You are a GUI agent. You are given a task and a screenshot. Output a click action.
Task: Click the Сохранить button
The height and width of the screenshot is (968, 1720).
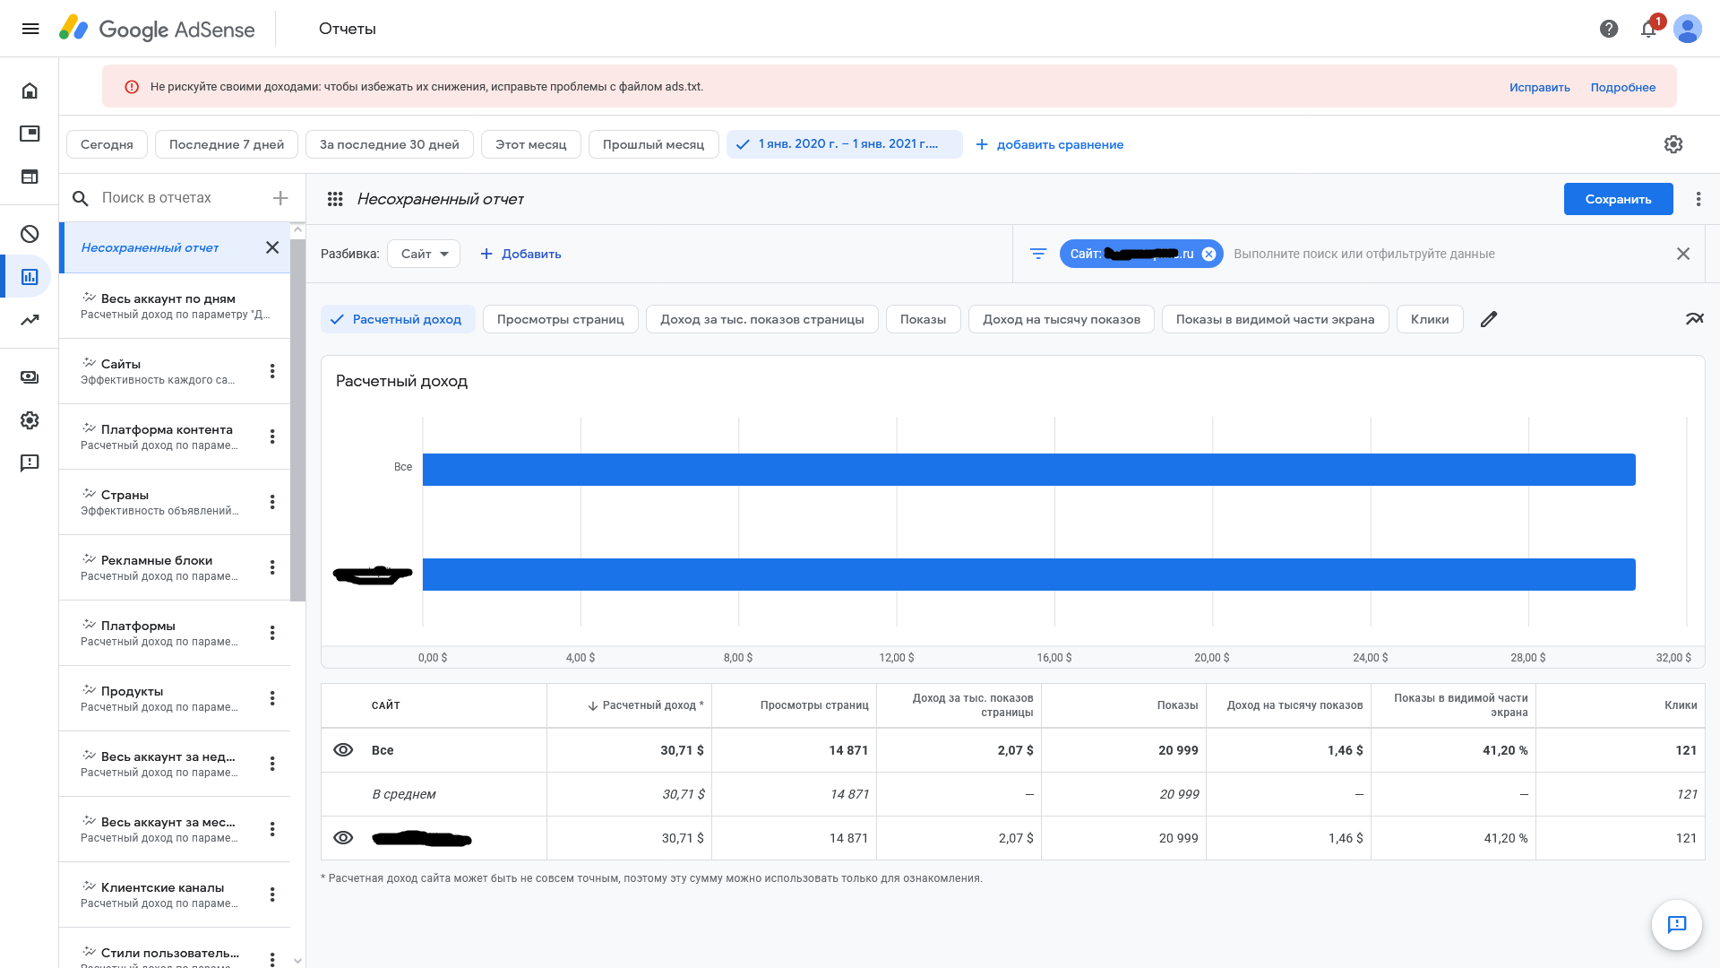point(1618,199)
